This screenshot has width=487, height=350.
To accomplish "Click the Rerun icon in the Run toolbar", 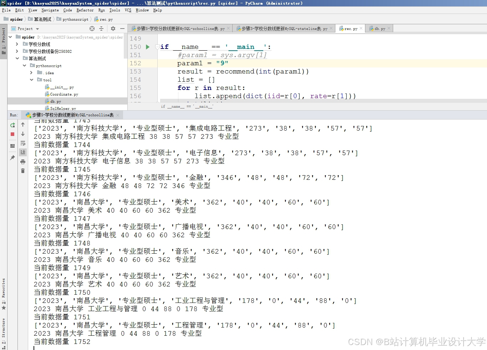I will 12,125.
